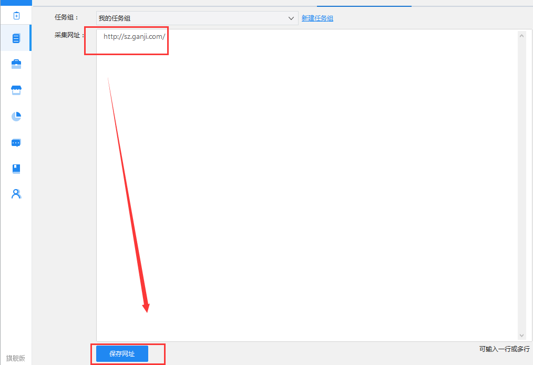Click the 新建任务组 link
Screen dimensions: 533x365
pos(317,18)
